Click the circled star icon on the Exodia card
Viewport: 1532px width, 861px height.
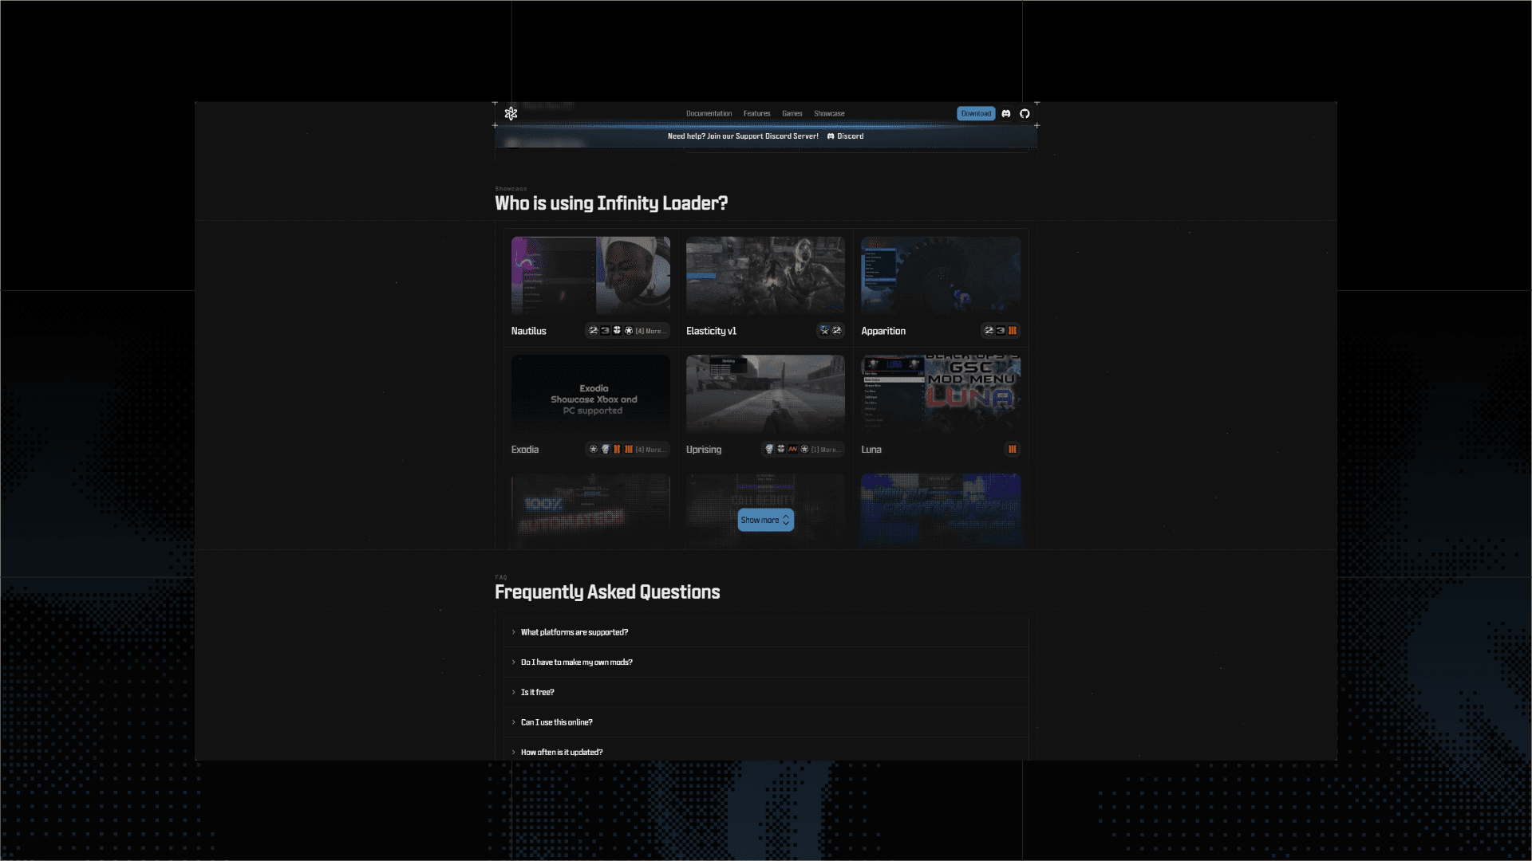pyautogui.click(x=593, y=450)
